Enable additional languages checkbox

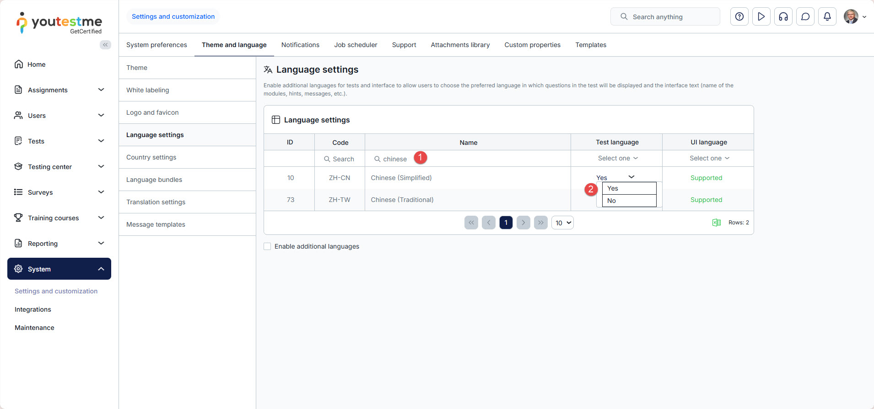tap(267, 246)
